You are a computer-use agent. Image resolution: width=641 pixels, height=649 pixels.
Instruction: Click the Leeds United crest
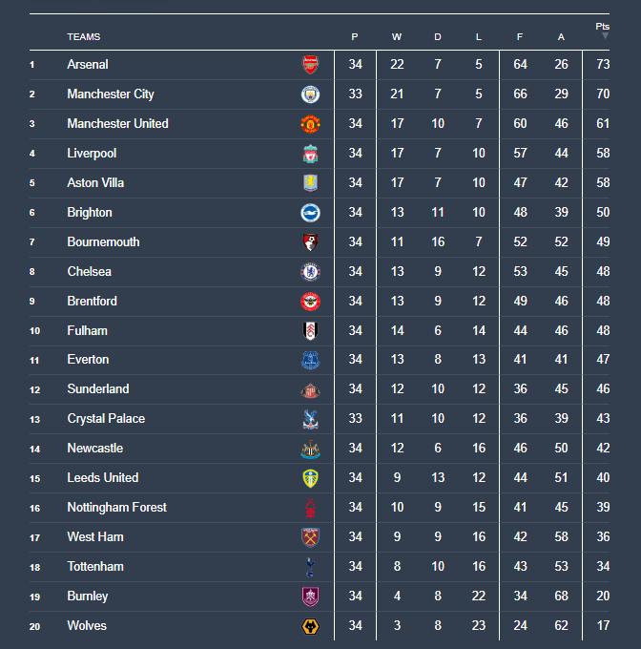[x=310, y=478]
